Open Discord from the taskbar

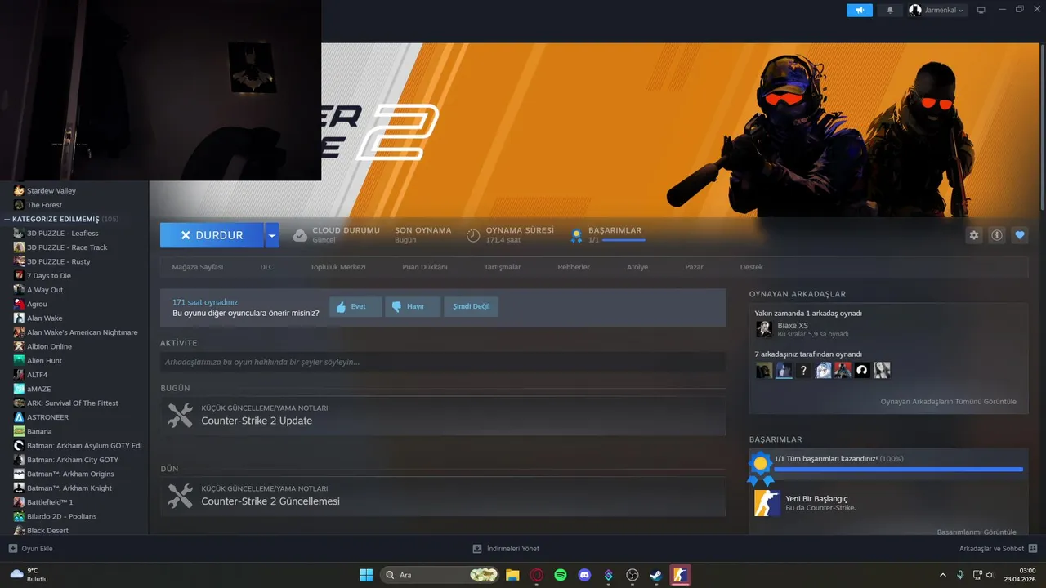point(584,575)
